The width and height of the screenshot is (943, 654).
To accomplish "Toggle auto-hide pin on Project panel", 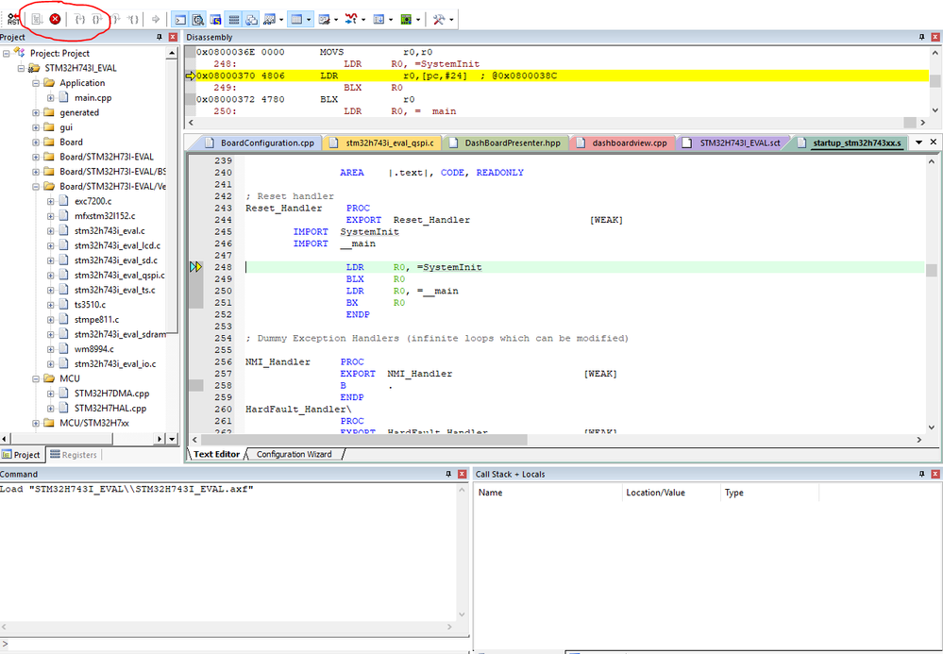I will point(160,37).
